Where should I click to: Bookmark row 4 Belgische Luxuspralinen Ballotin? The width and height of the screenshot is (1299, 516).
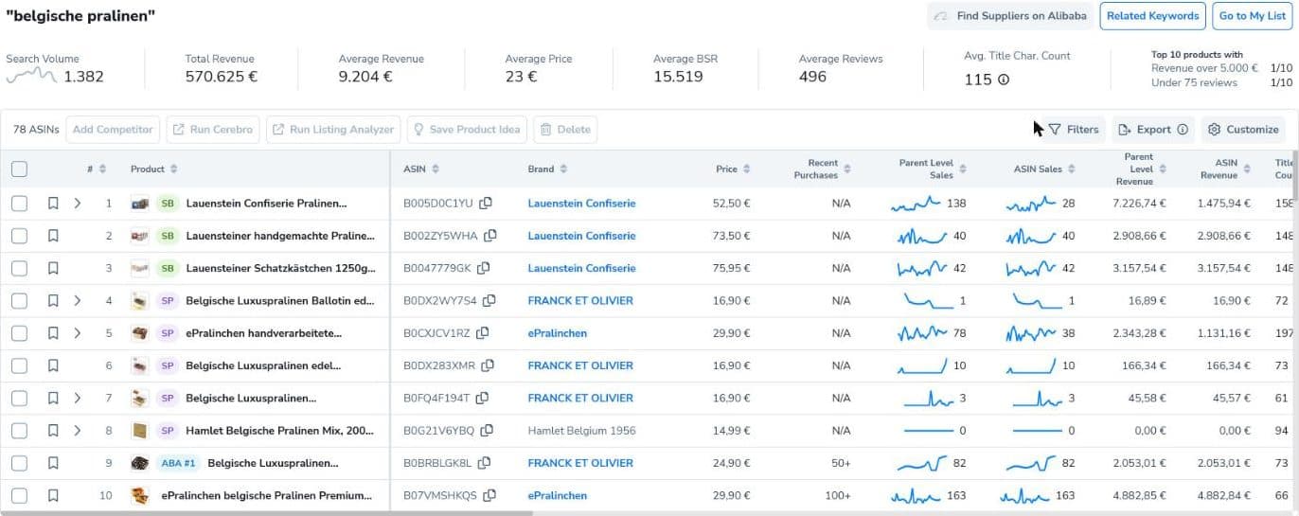[53, 301]
